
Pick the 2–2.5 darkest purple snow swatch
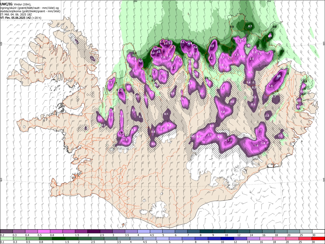94,231
